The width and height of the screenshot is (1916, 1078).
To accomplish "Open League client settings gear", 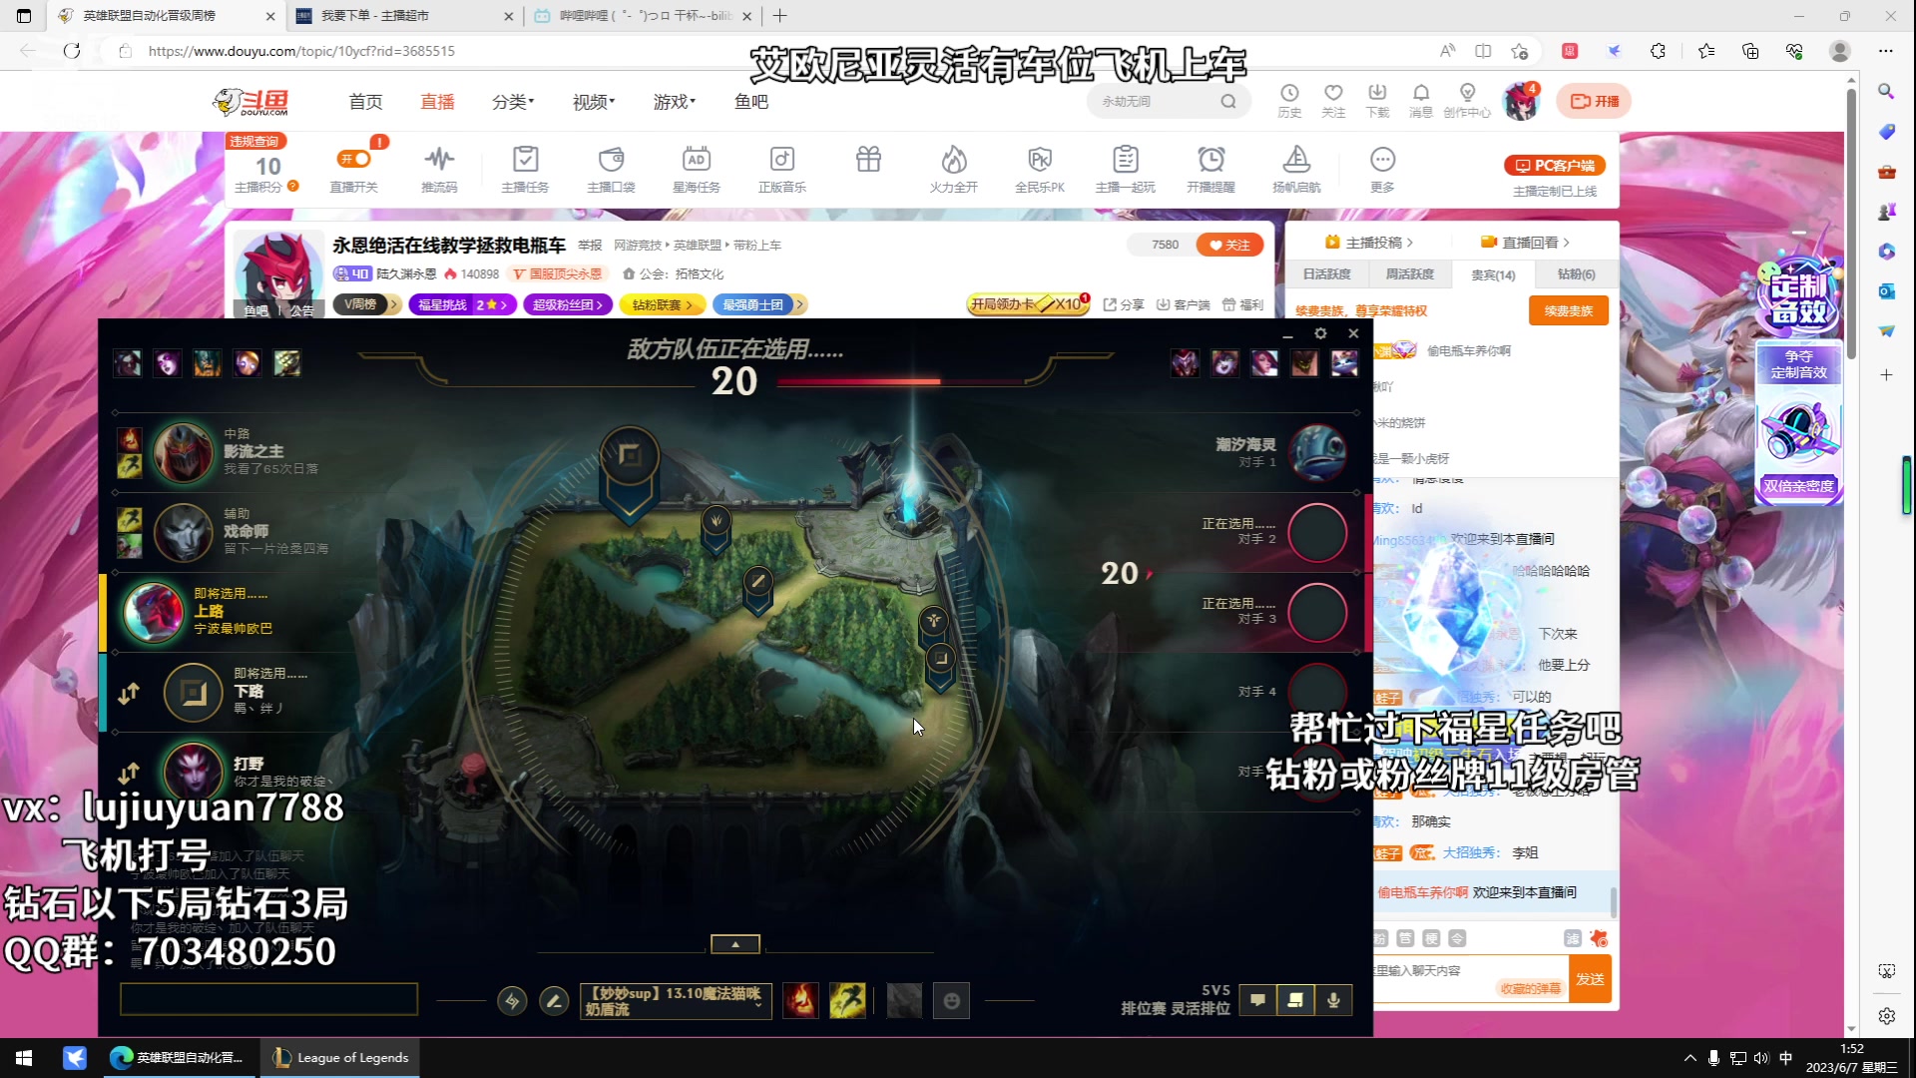I will point(1320,333).
